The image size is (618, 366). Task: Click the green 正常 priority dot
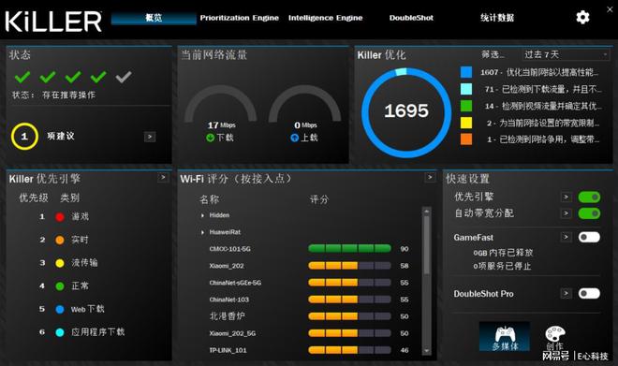pyautogui.click(x=60, y=286)
